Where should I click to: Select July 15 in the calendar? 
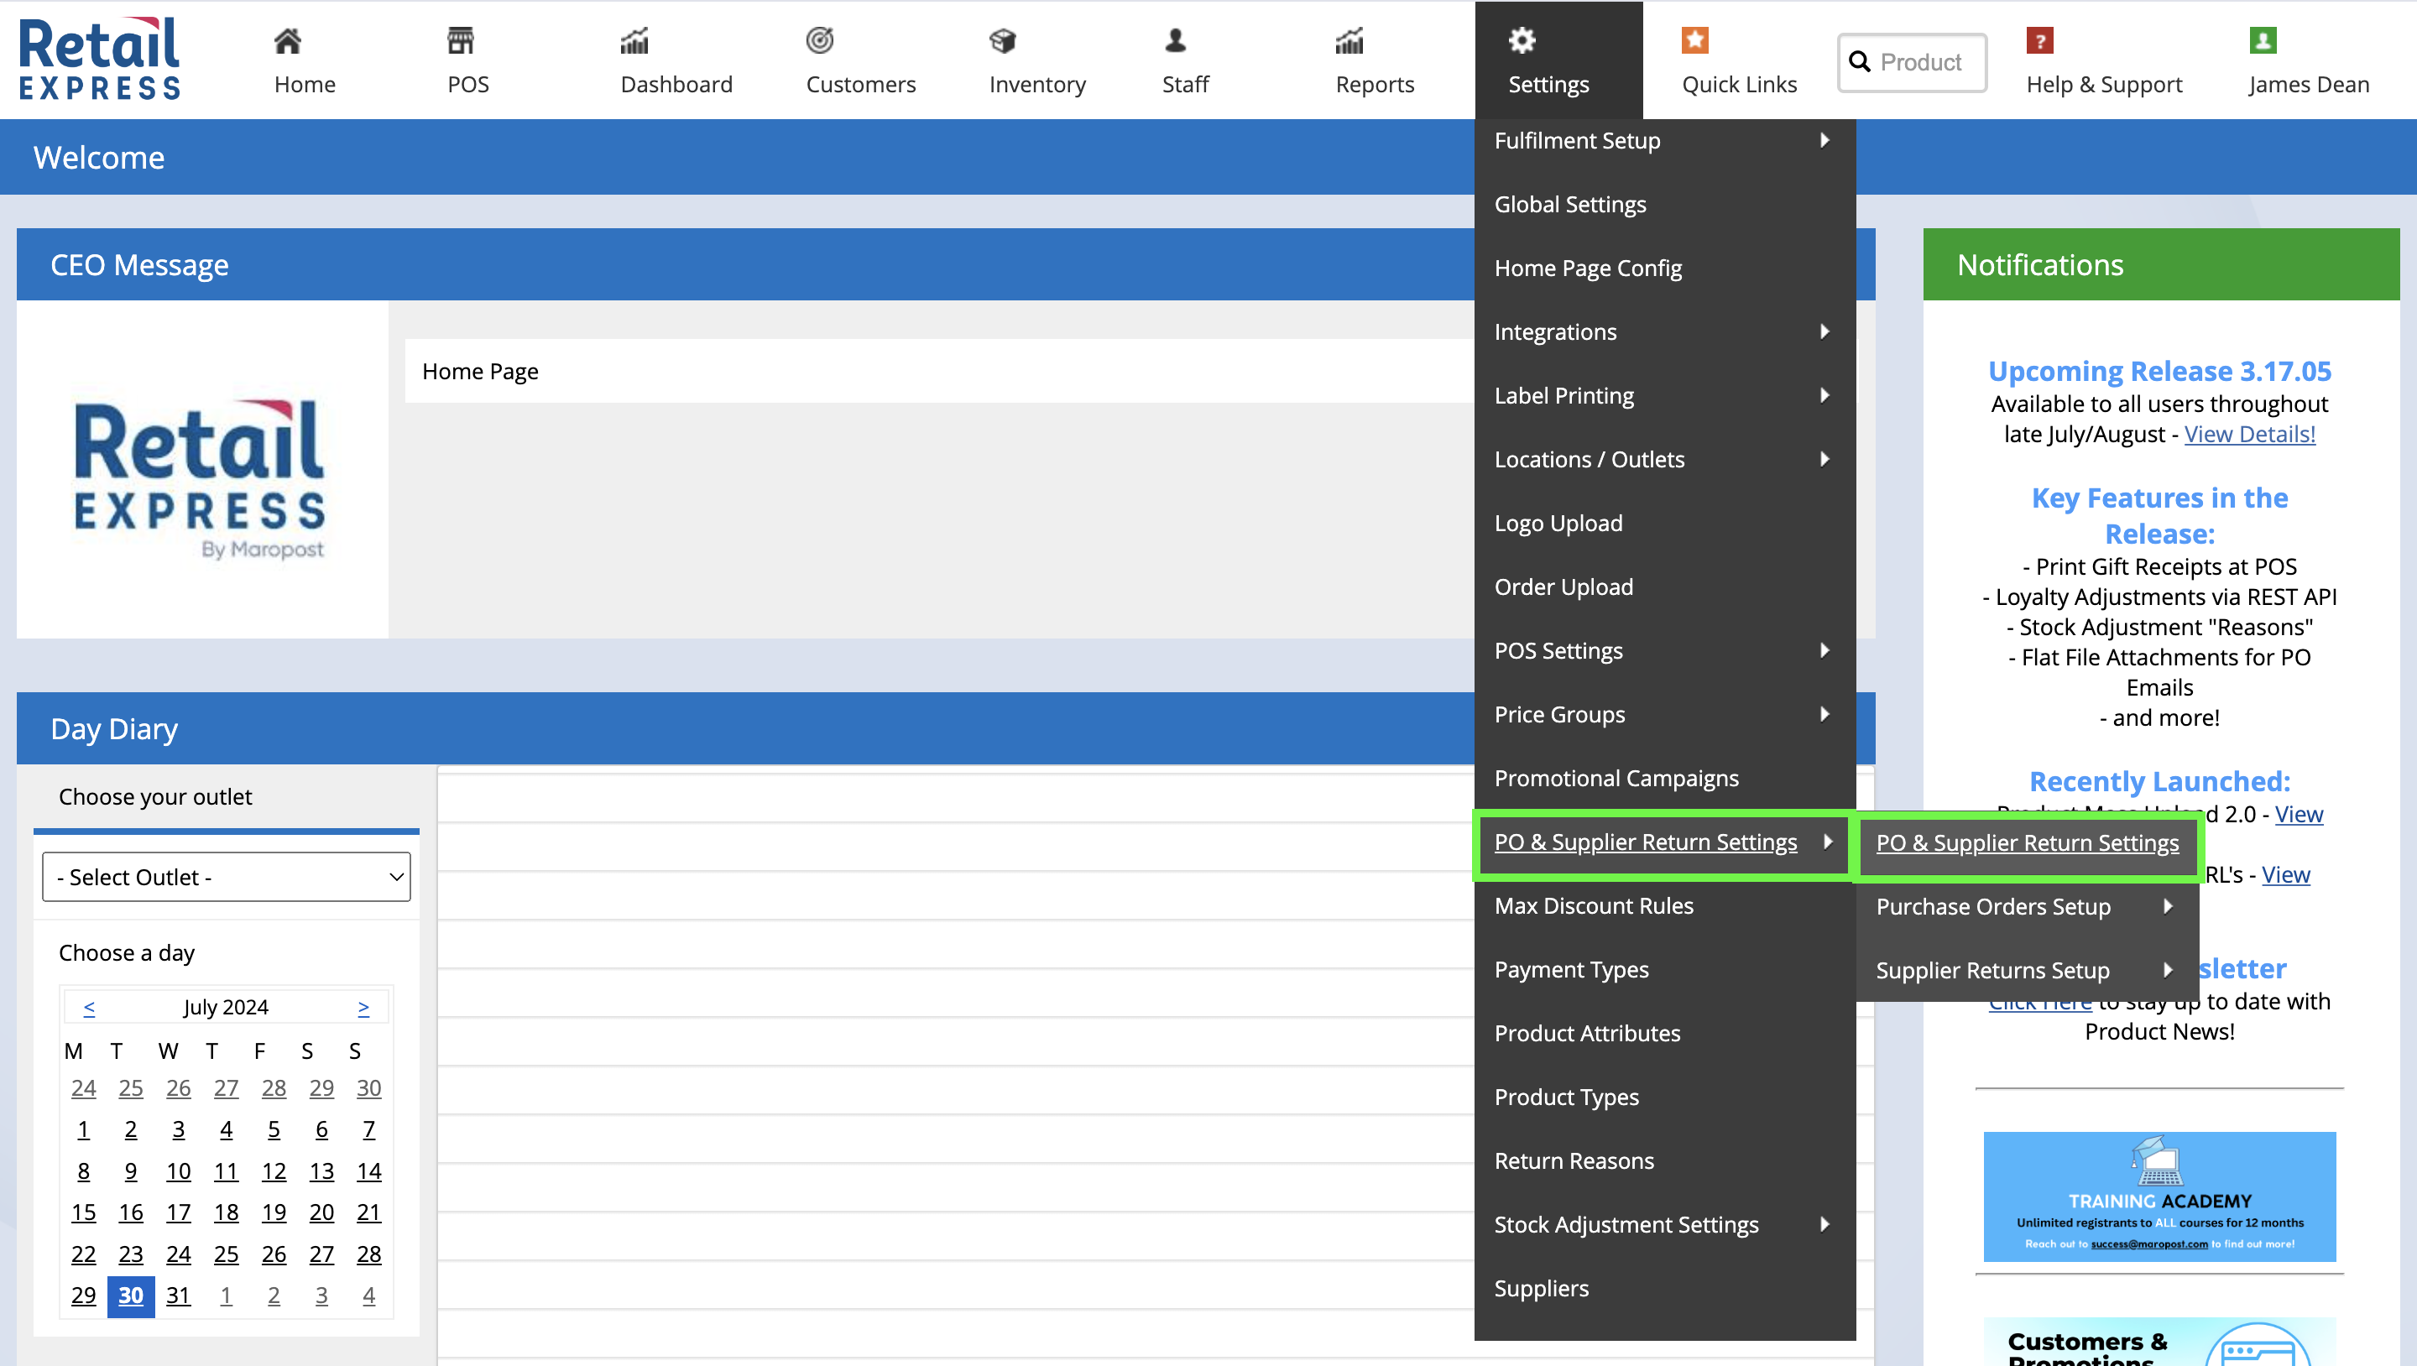pos(84,1212)
